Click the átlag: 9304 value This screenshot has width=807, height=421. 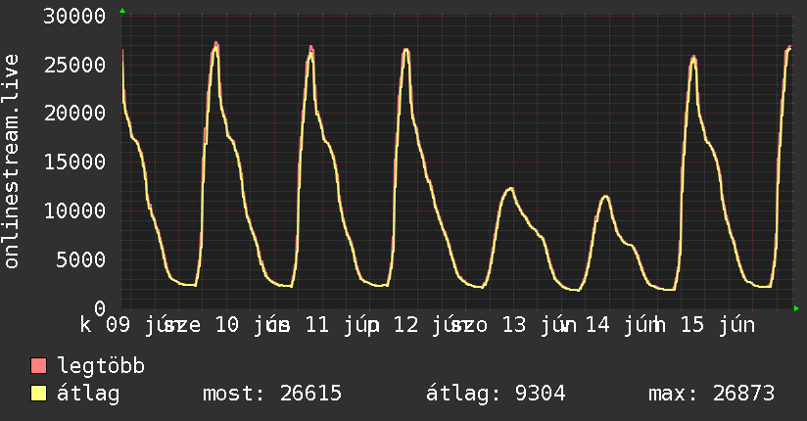(x=496, y=394)
